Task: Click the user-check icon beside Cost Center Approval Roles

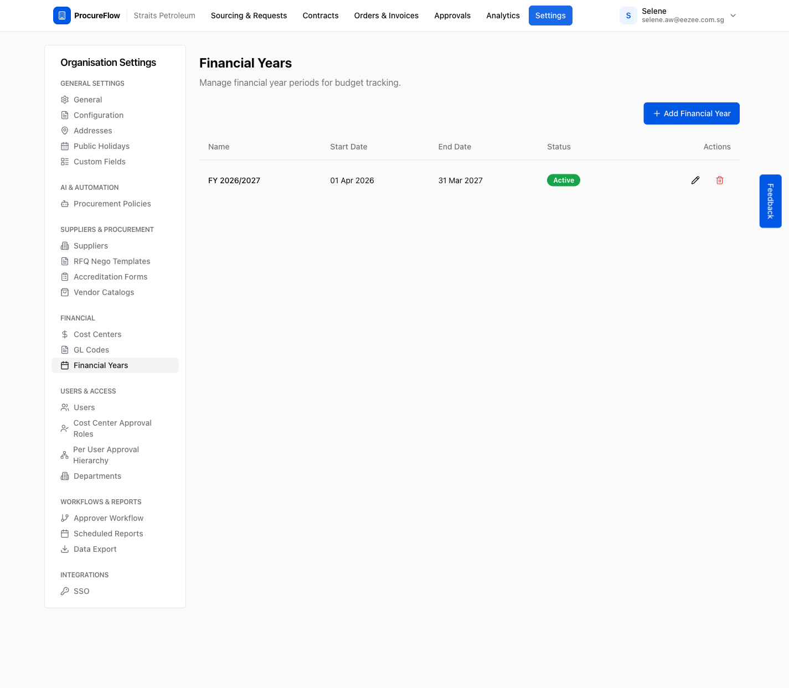Action: 65,428
